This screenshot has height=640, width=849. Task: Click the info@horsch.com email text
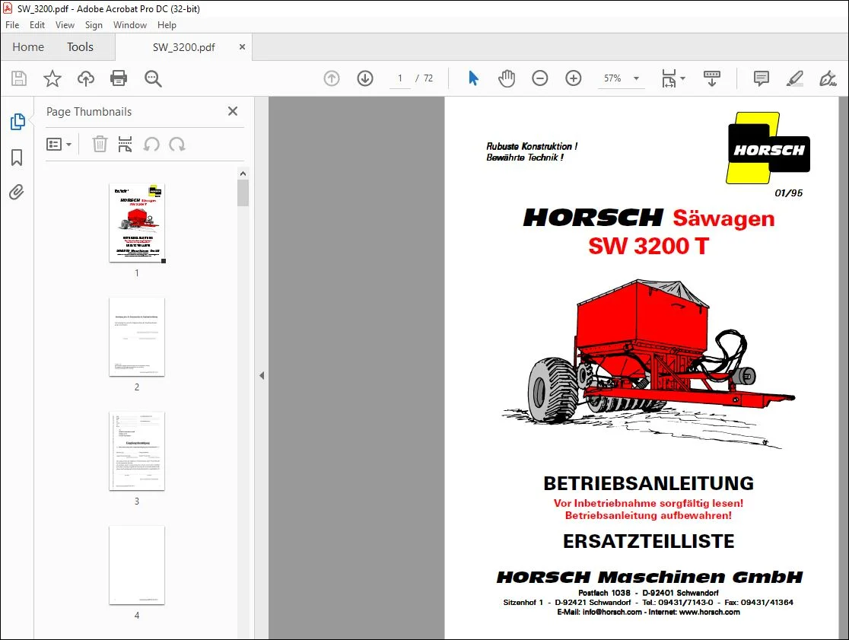612,612
